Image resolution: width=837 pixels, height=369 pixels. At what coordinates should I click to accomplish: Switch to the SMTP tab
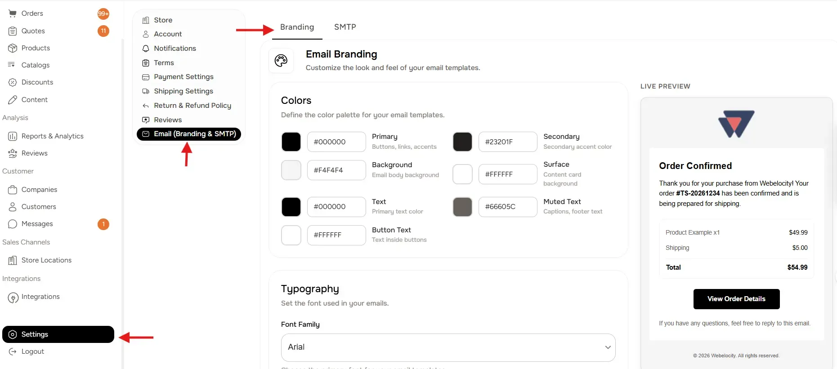pyautogui.click(x=345, y=27)
